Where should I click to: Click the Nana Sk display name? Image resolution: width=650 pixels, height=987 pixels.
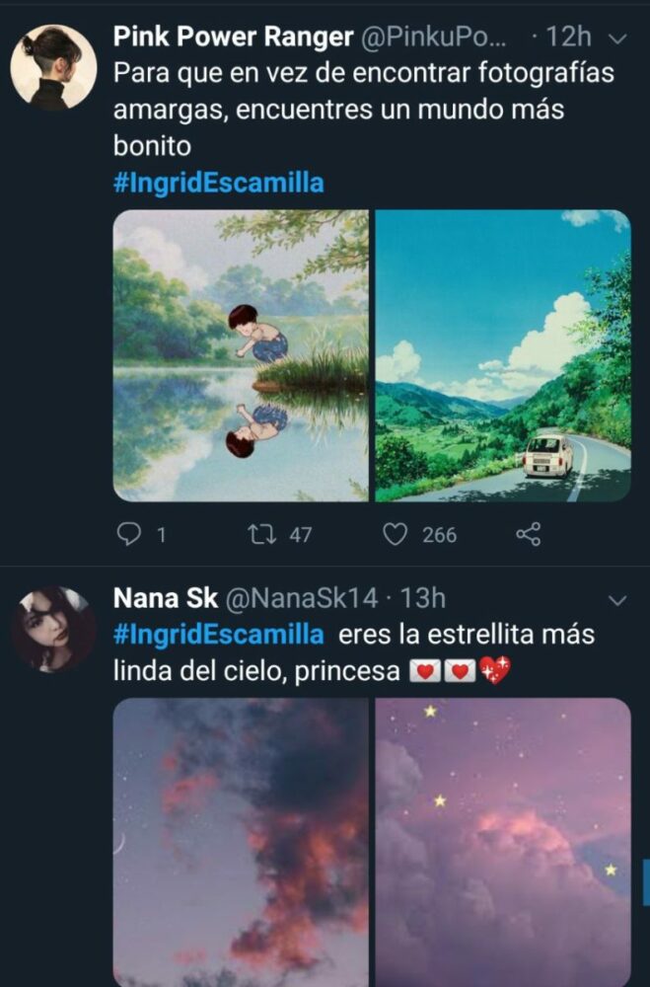[x=166, y=598]
